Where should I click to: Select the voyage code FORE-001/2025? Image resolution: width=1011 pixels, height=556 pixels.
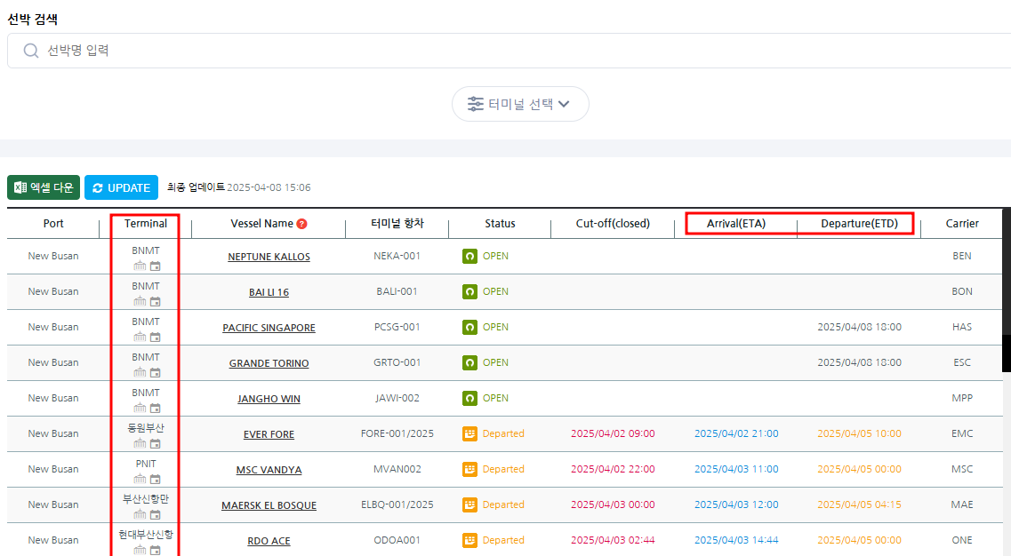coord(397,433)
